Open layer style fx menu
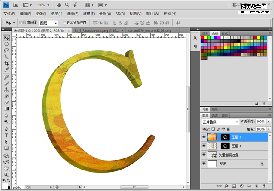Image resolution: width=274 pixels, height=191 pixels. [227, 186]
